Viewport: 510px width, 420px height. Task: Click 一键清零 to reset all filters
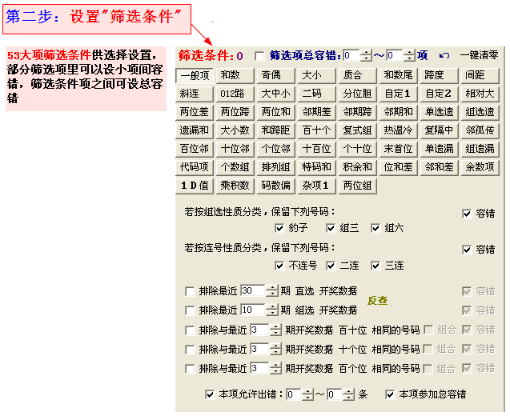(x=479, y=56)
